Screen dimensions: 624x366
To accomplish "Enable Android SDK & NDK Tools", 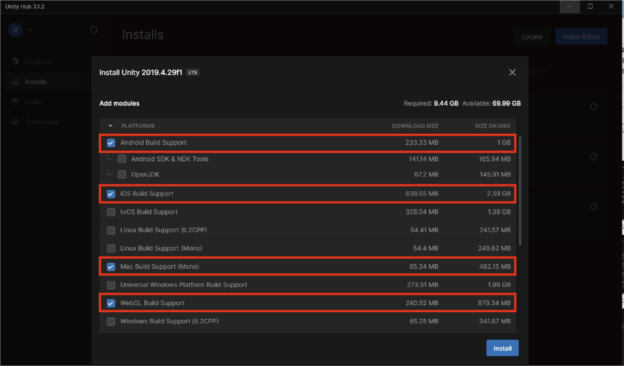I will pyautogui.click(x=122, y=159).
